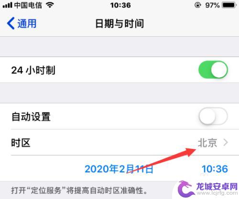Tap the blue 10:36 time value
239x199 pixels.
click(x=215, y=169)
